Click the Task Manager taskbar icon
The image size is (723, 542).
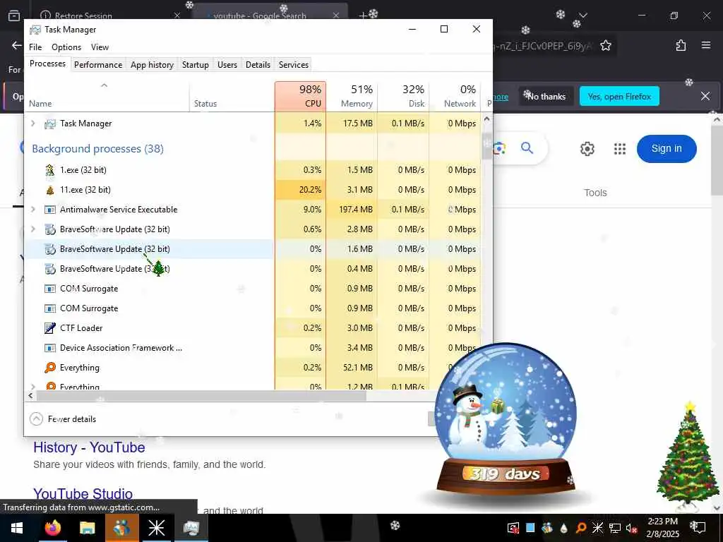[191, 528]
